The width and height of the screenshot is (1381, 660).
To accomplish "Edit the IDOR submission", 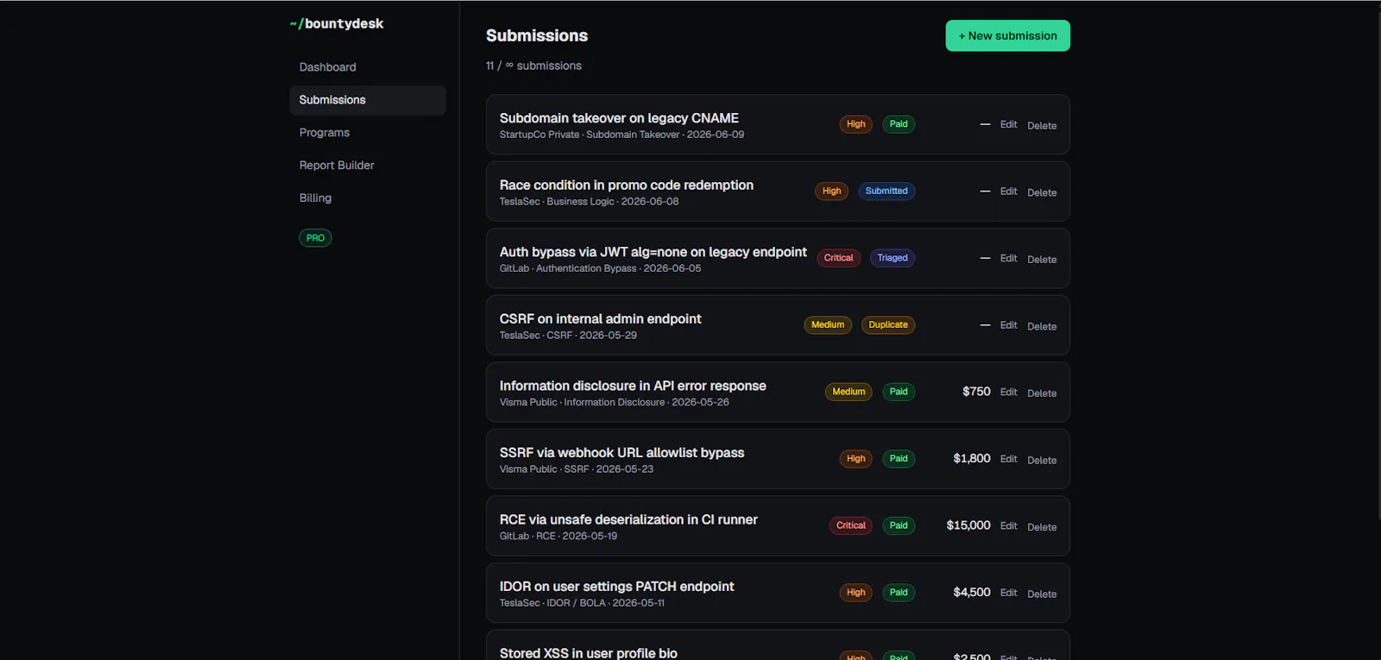I will [x=1008, y=593].
